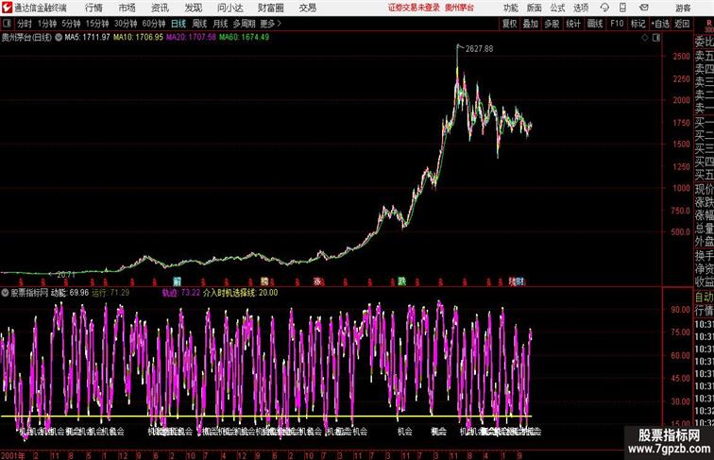Select the 日线 daily period
Image resolution: width=714 pixels, height=460 pixels.
click(178, 24)
